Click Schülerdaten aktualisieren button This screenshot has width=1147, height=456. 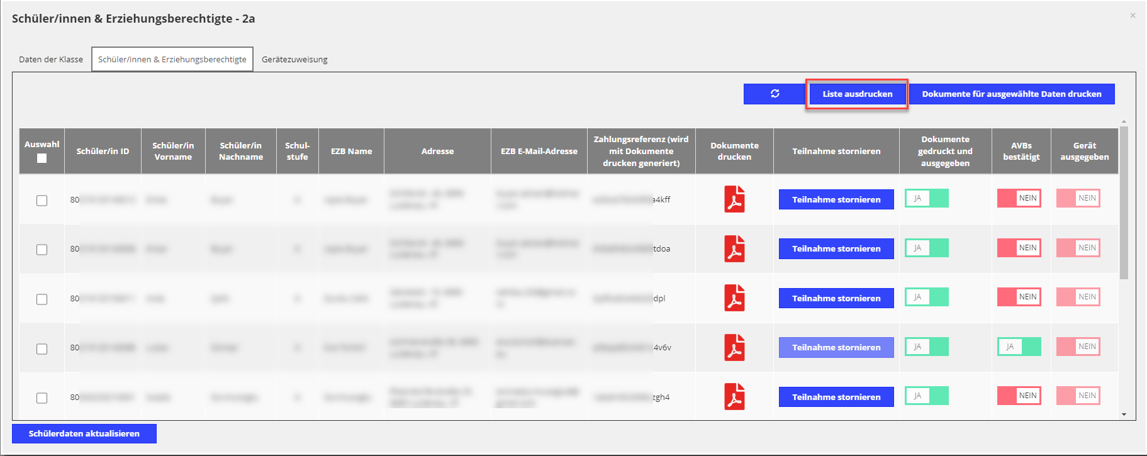point(84,433)
